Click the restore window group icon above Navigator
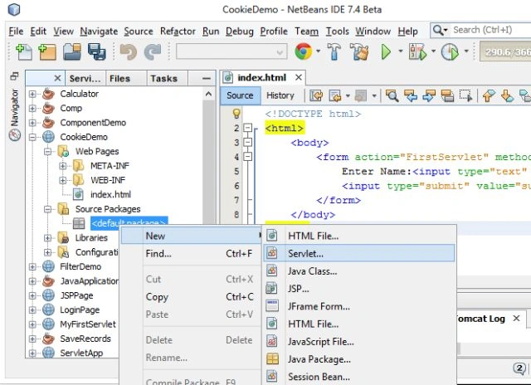The height and width of the screenshot is (385, 531). pyautogui.click(x=14, y=76)
